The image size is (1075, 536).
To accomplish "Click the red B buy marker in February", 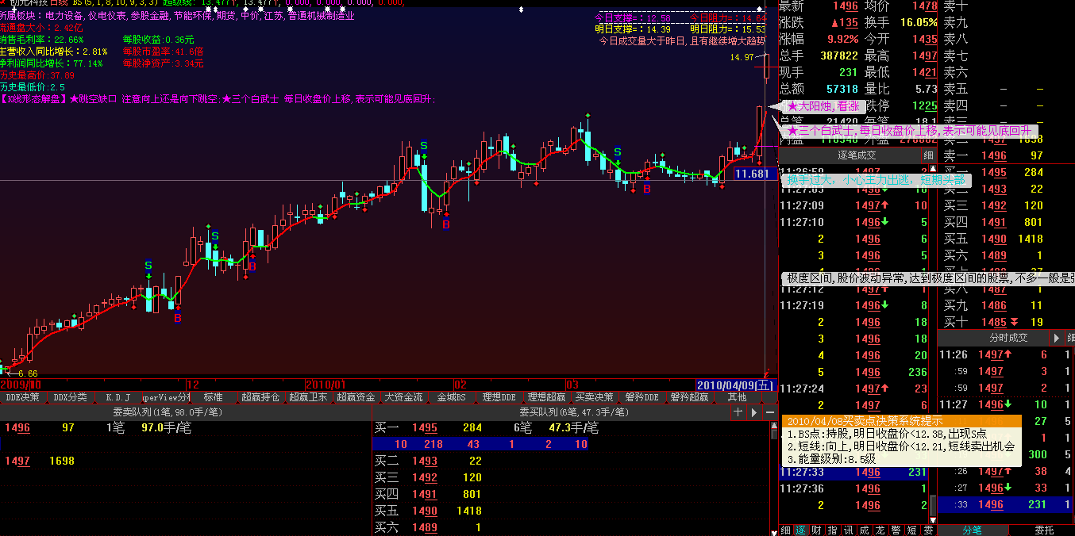I will click(x=445, y=225).
